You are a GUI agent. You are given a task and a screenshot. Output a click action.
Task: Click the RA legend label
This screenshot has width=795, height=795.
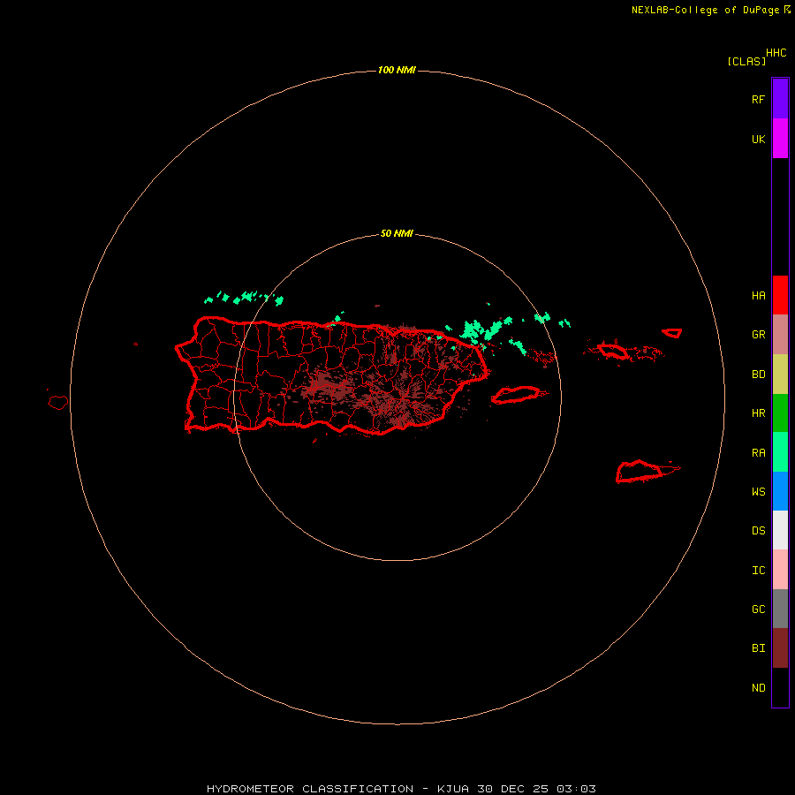point(759,453)
